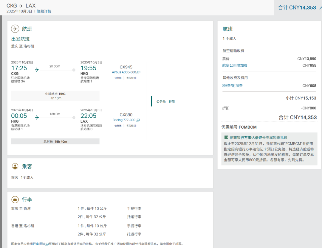Click plane icon on HKG to LAX segment
The height and width of the screenshot is (248, 322).
[37, 118]
